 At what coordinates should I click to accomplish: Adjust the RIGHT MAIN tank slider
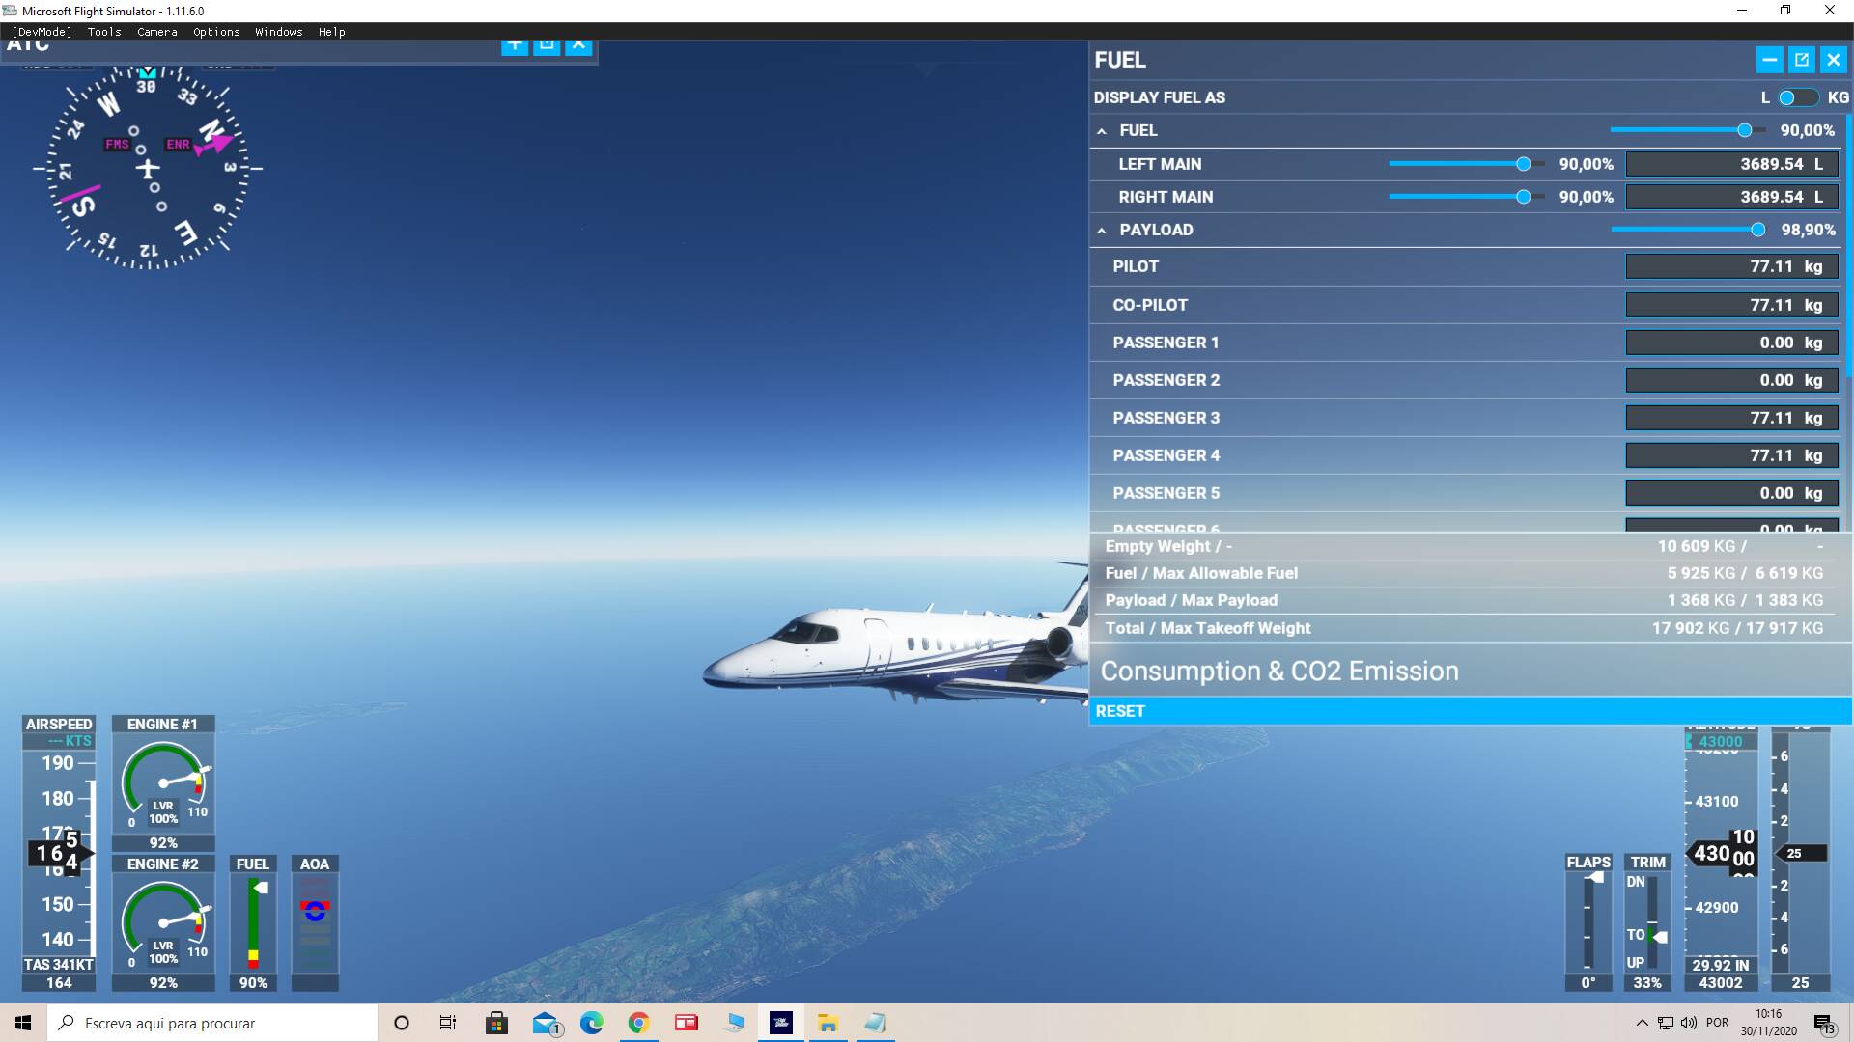(x=1467, y=197)
